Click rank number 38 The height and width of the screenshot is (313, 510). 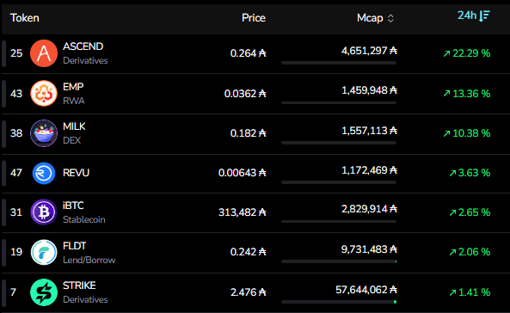(16, 133)
